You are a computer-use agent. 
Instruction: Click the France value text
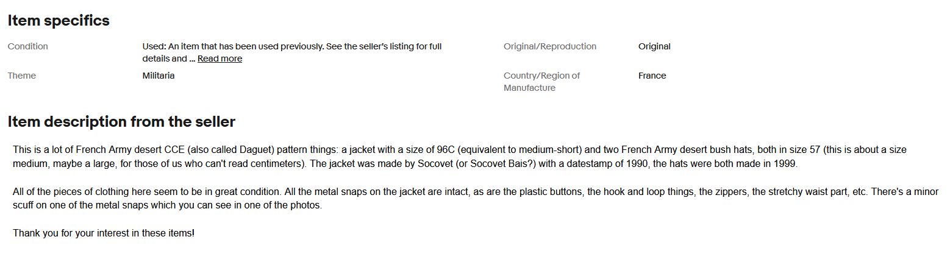click(652, 76)
